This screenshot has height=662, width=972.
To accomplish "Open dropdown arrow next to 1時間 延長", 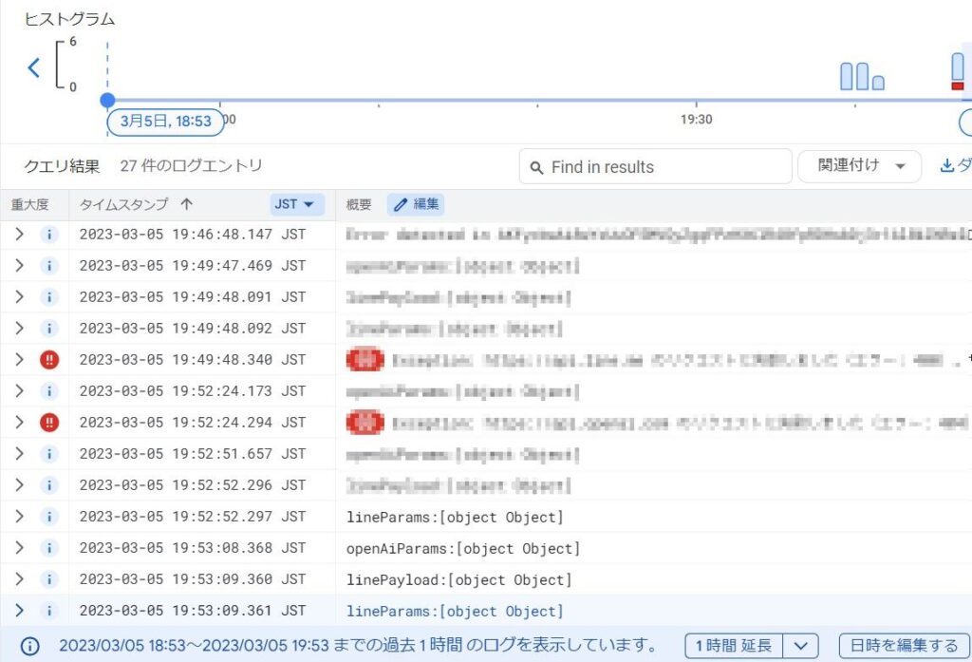I will pyautogui.click(x=801, y=646).
